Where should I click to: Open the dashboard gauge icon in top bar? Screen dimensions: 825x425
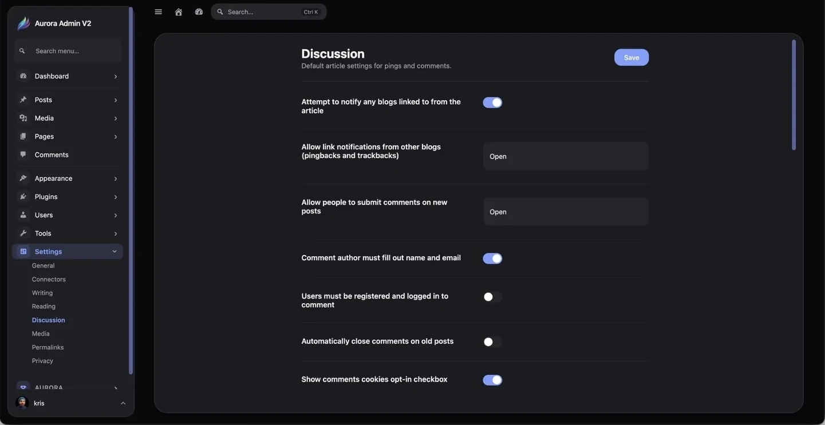199,12
